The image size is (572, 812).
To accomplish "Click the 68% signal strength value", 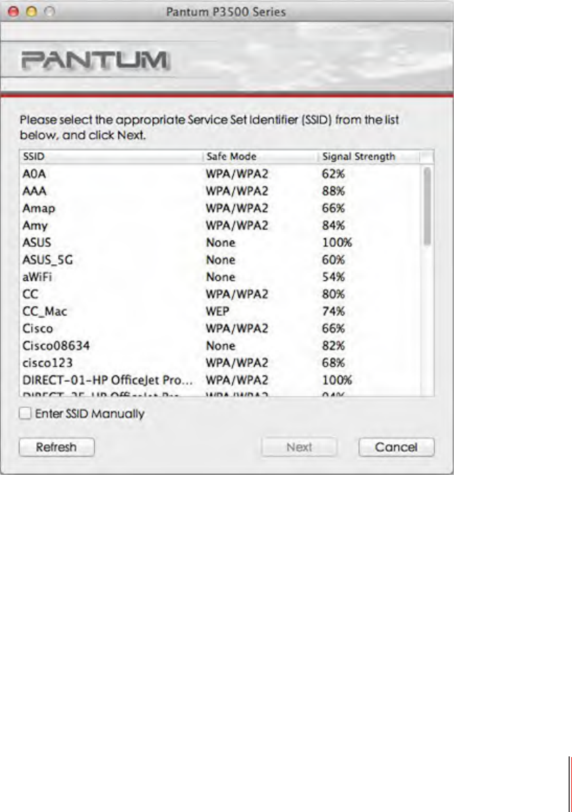I will click(x=334, y=362).
